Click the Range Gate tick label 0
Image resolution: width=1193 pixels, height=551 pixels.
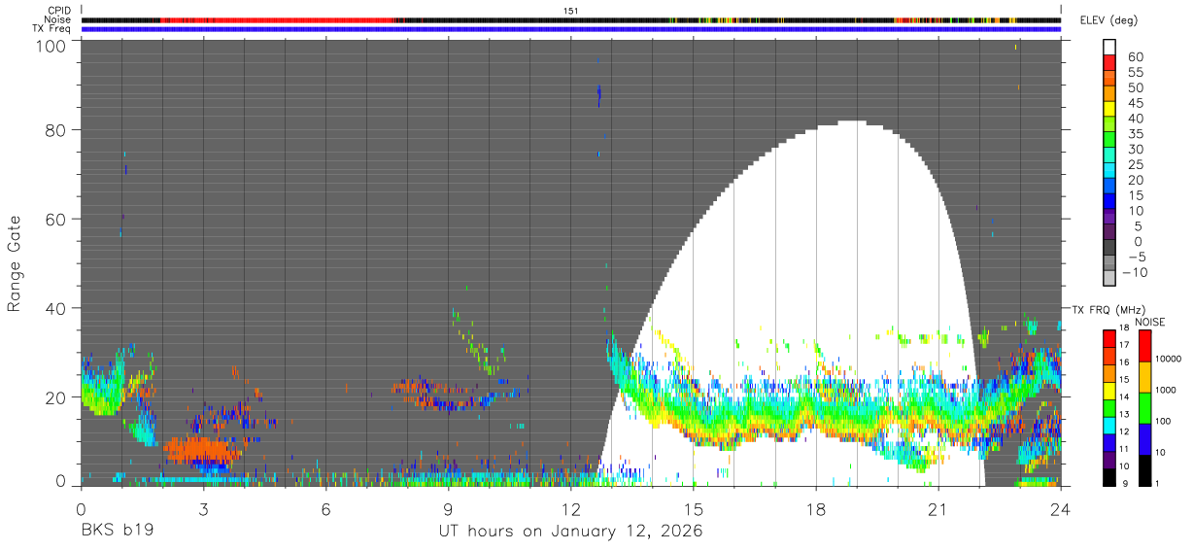coord(60,480)
